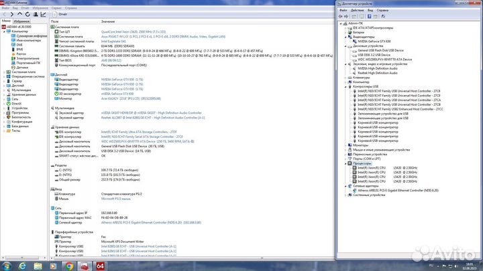Expand the DirectX node in AIDA64 tree
The image size is (483, 271).
(4, 104)
